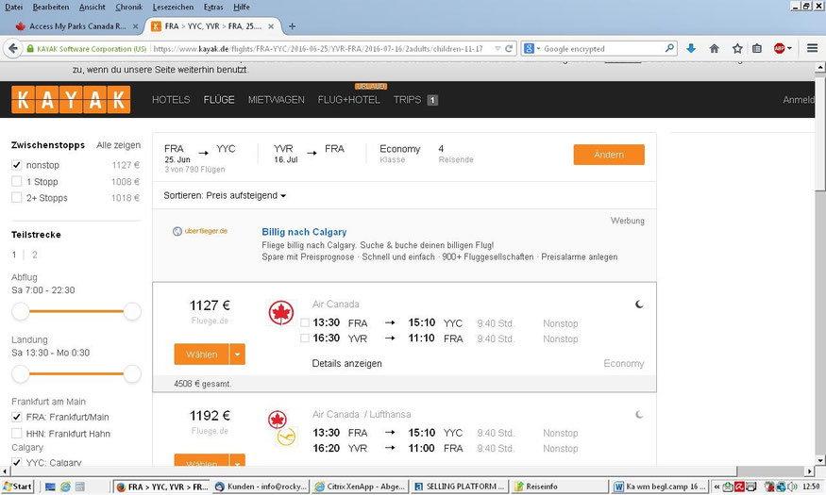This screenshot has height=495, width=826.
Task: Switch to the Citrix XenApp taskbar item
Action: pyautogui.click(x=361, y=487)
